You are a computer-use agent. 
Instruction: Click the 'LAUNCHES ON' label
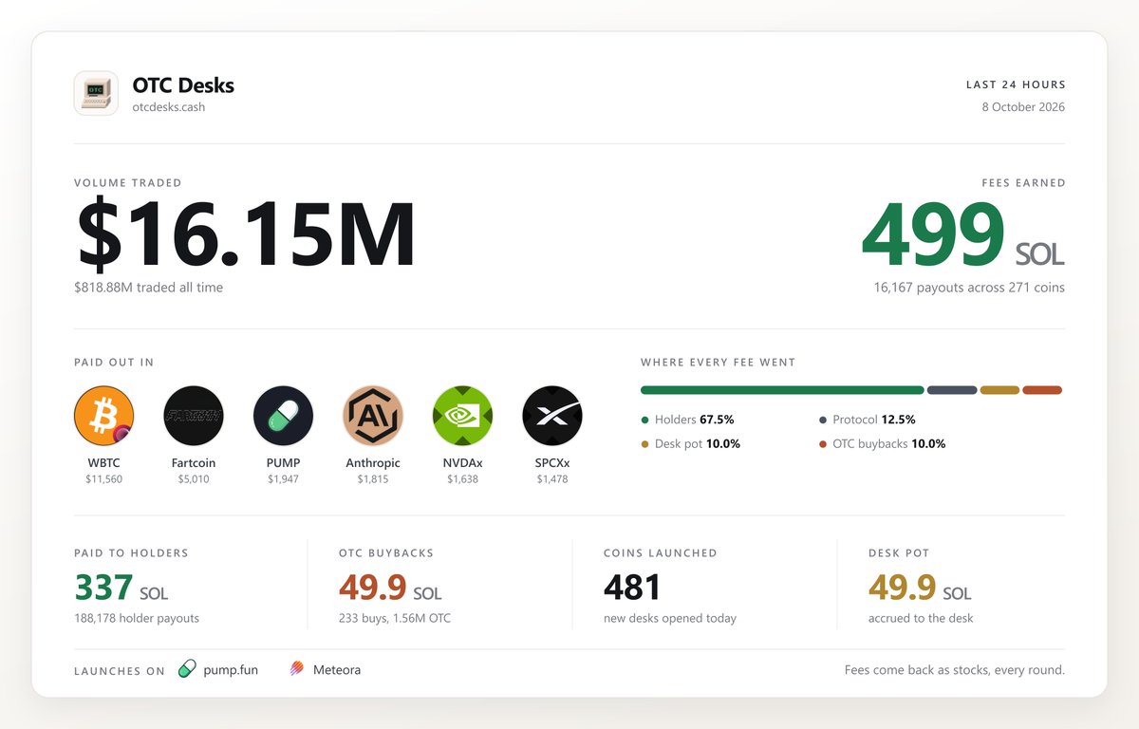tap(120, 671)
